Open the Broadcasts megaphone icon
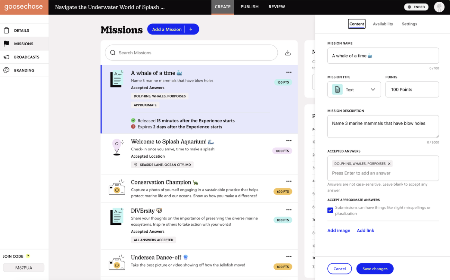 (6, 57)
